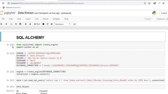Cut the selected cells

point(12,24)
